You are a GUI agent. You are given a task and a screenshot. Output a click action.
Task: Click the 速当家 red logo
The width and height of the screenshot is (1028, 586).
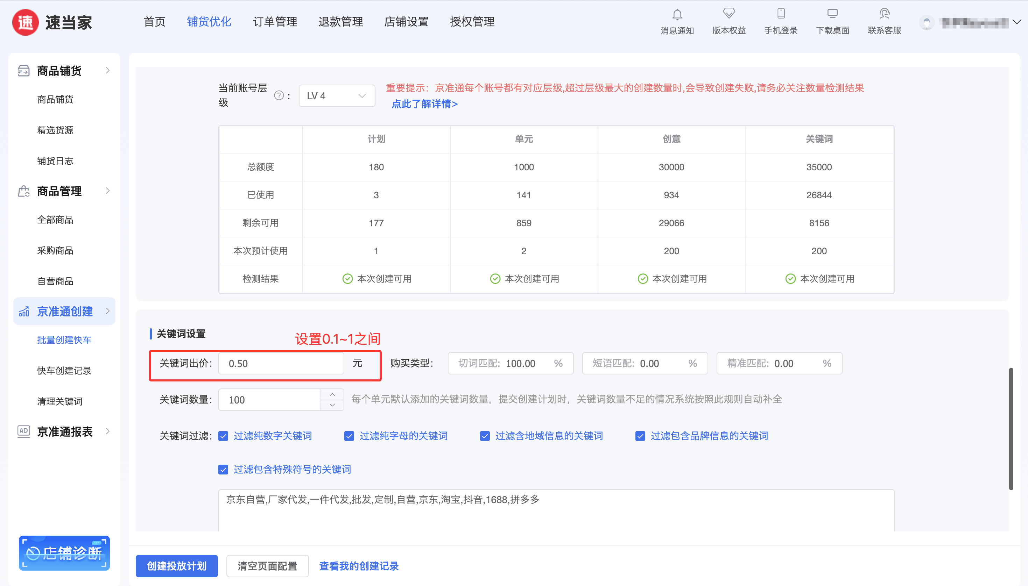pyautogui.click(x=26, y=22)
